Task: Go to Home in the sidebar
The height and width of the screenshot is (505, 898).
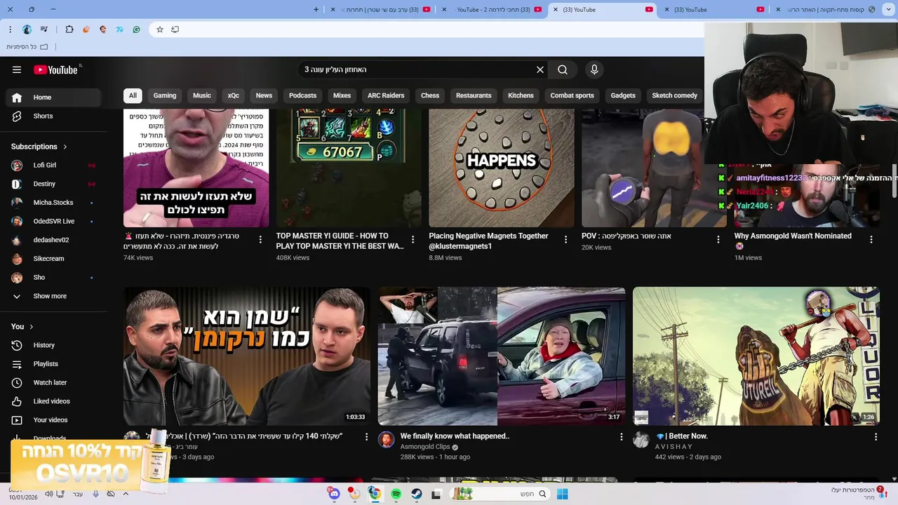Action: 54,97
